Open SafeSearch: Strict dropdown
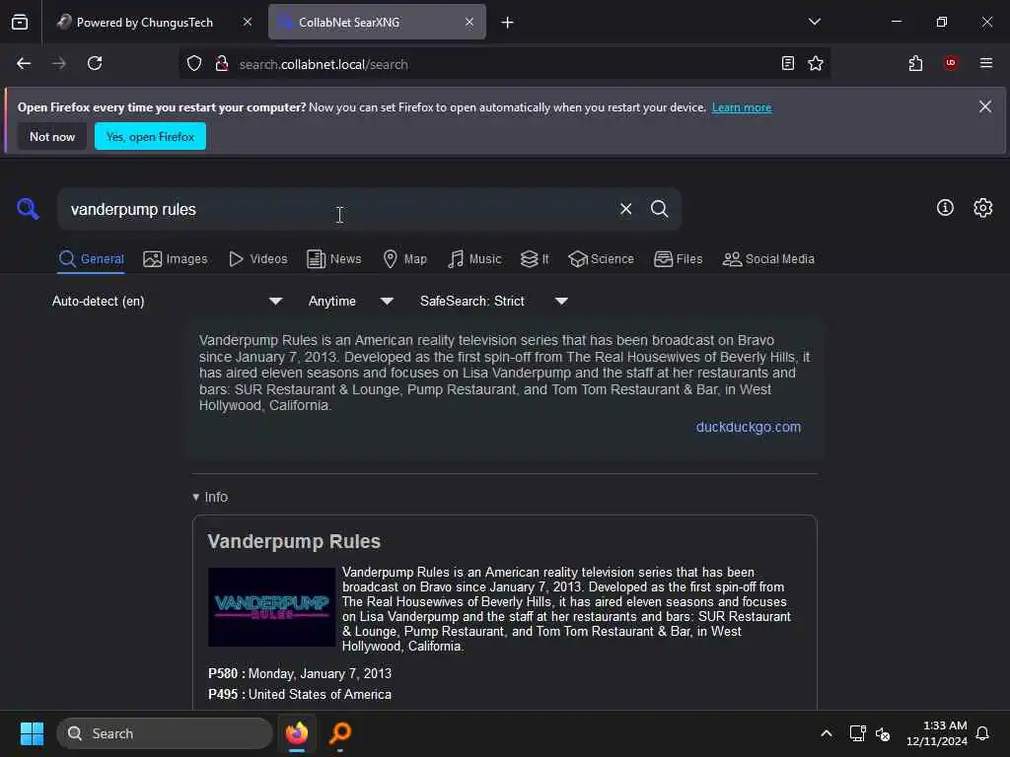The height and width of the screenshot is (757, 1010). (x=494, y=301)
